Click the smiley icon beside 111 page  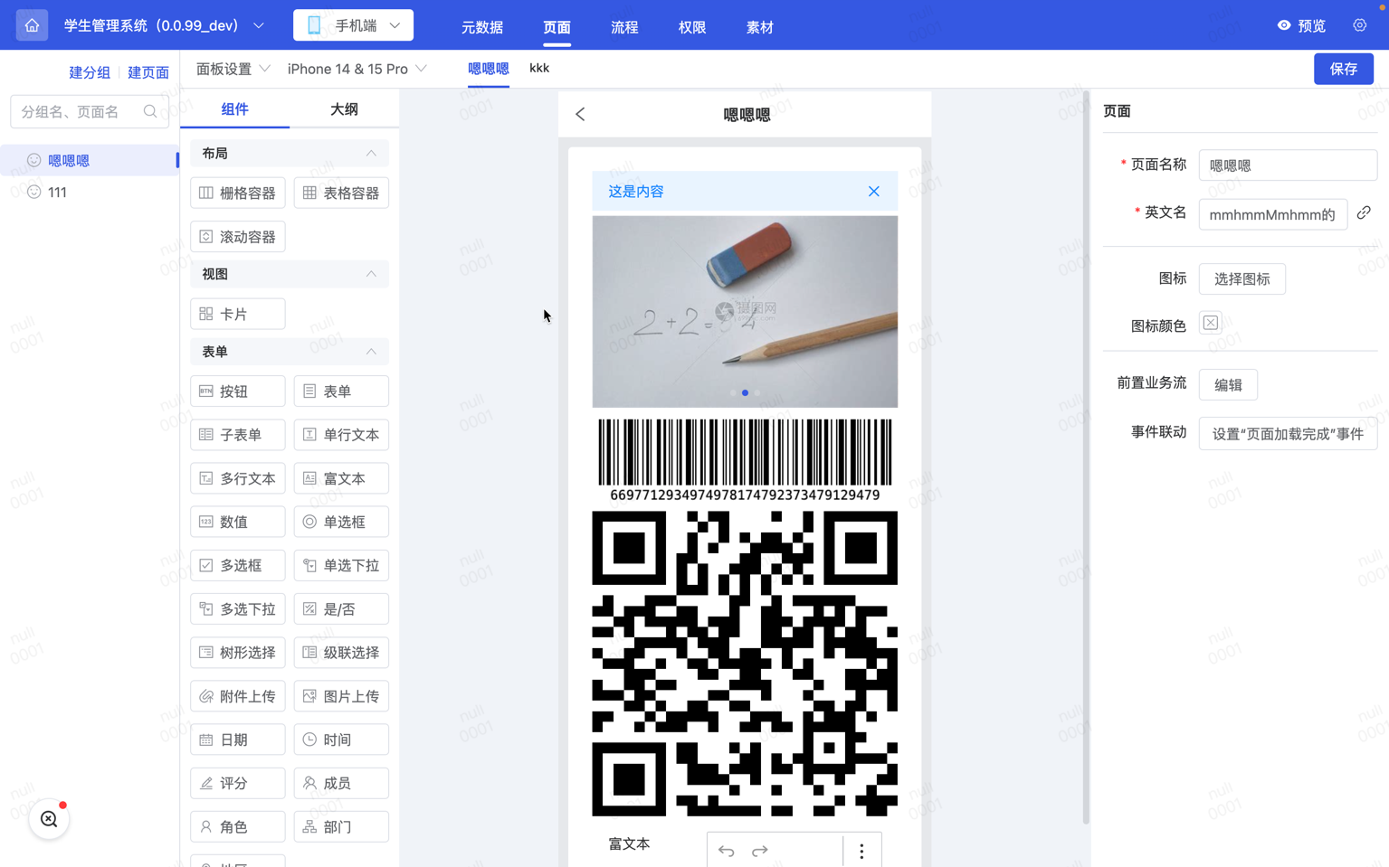click(34, 192)
